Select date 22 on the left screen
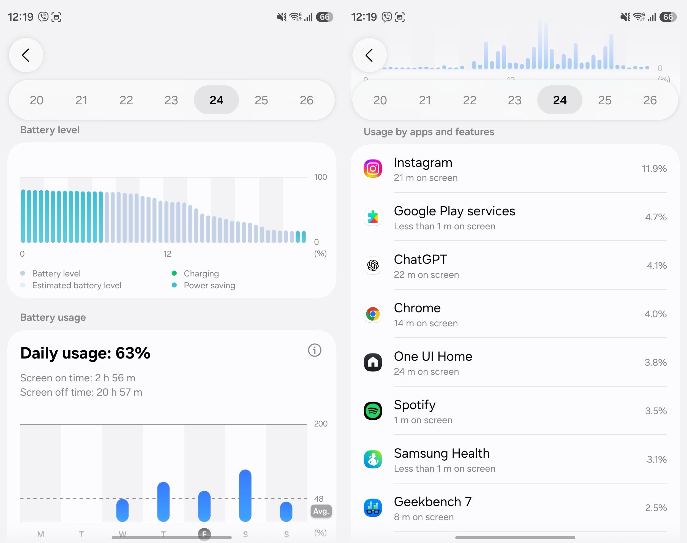The width and height of the screenshot is (687, 543). pos(126,100)
